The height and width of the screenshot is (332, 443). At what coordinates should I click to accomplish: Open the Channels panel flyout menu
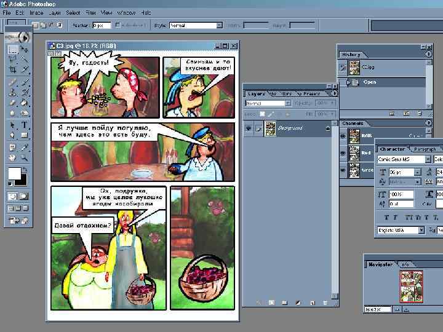click(x=429, y=123)
